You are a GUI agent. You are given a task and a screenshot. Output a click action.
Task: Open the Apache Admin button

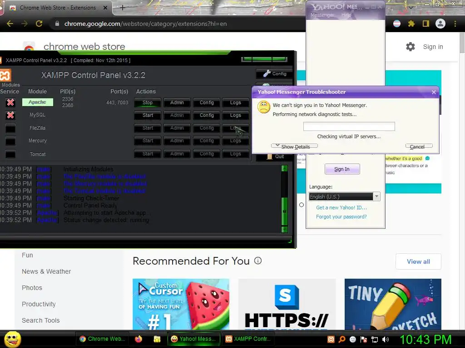pyautogui.click(x=177, y=102)
